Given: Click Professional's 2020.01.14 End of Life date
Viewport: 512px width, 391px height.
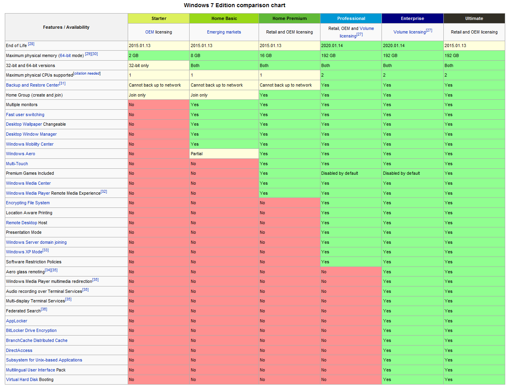Looking at the screenshot, I should coord(351,45).
